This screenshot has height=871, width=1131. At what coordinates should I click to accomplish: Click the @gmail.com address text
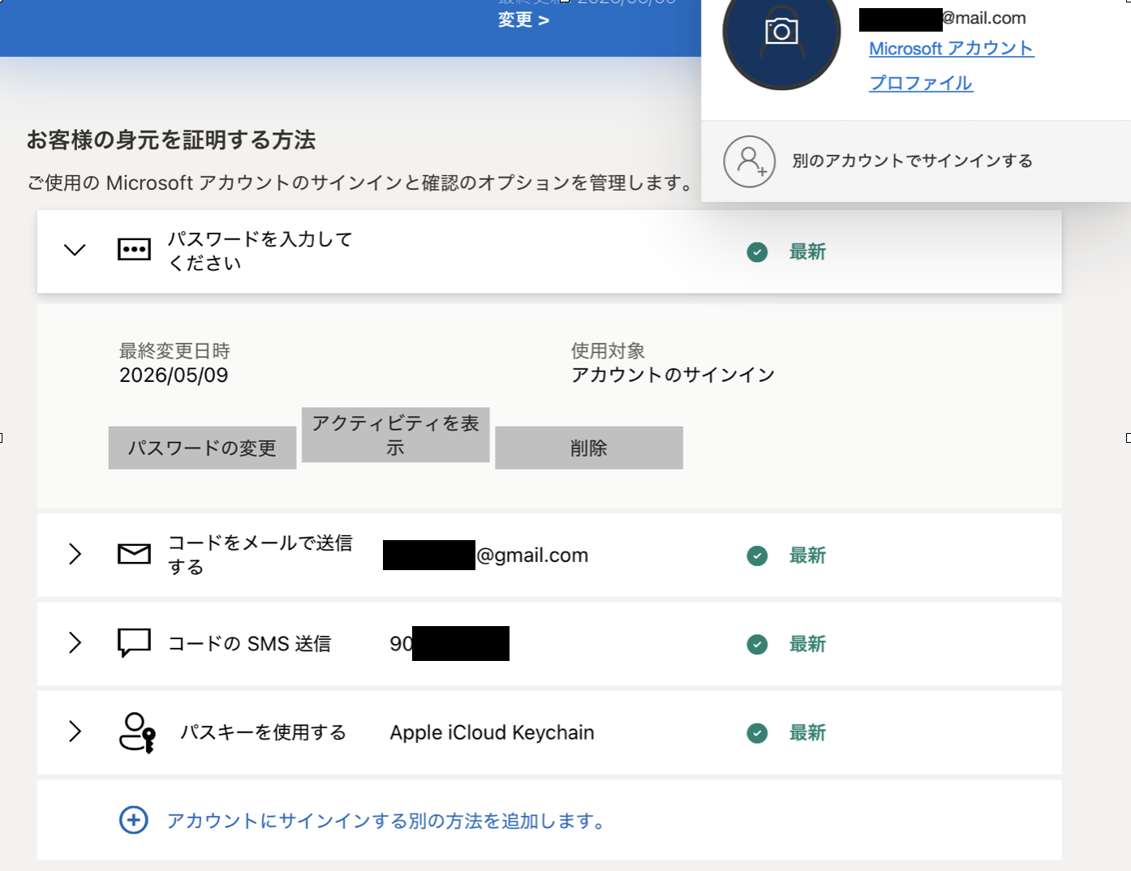532,556
